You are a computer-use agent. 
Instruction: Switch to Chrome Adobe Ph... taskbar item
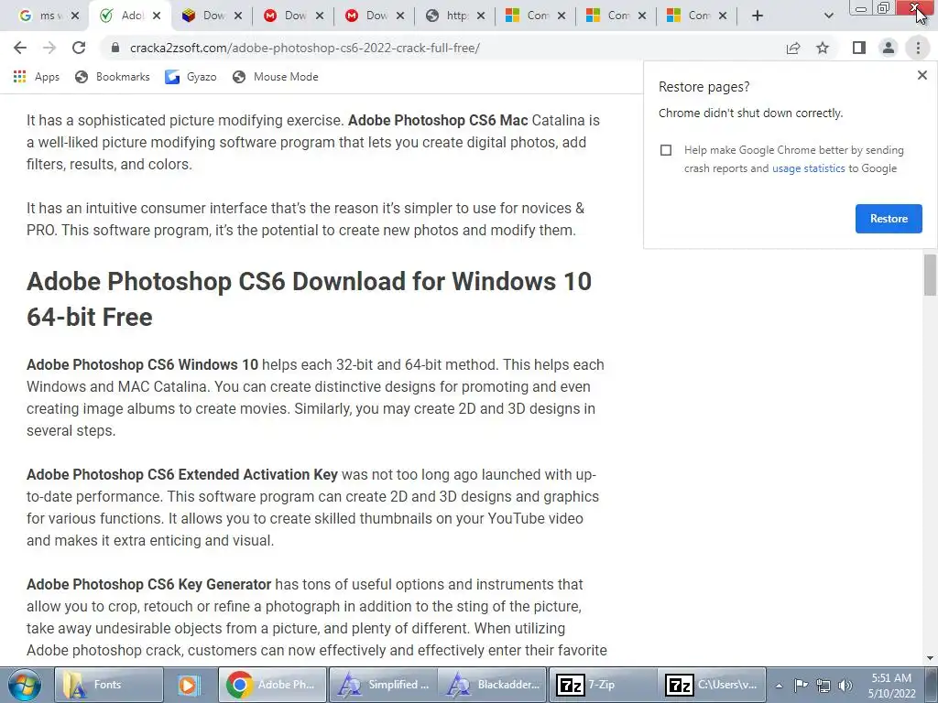pos(273,685)
